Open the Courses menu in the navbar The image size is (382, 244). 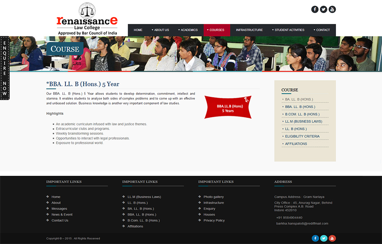(217, 30)
